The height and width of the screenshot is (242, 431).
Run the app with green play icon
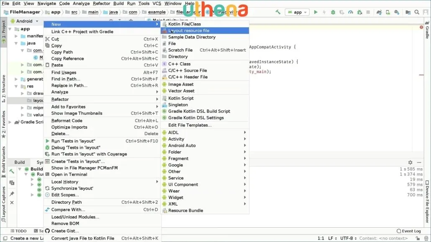point(316,12)
